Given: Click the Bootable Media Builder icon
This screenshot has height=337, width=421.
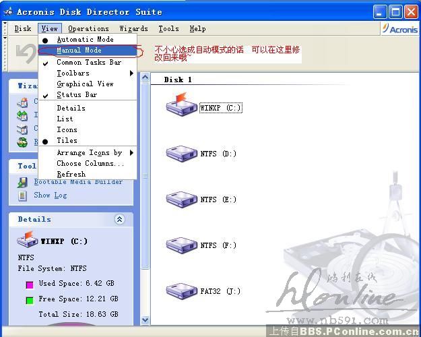Looking at the screenshot, I should pos(22,182).
